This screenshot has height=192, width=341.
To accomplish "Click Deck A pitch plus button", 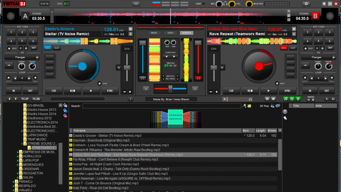I will pos(130,92).
